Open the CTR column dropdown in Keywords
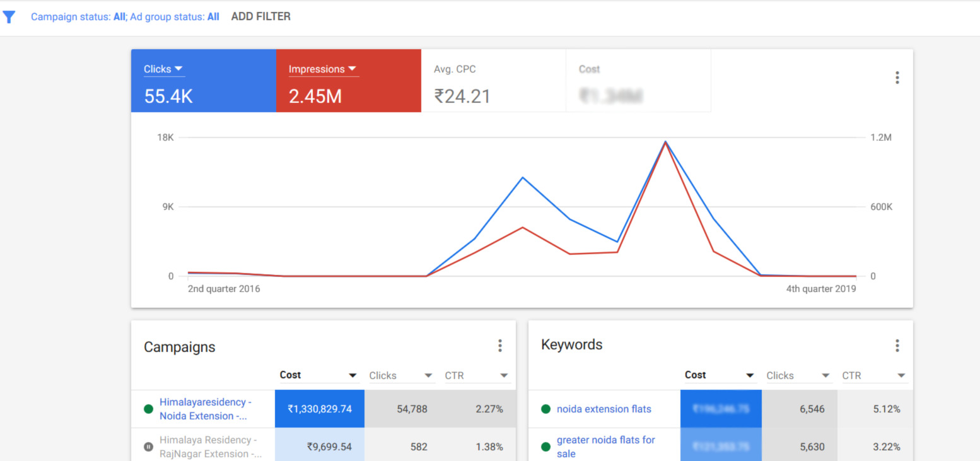 pyautogui.click(x=902, y=375)
